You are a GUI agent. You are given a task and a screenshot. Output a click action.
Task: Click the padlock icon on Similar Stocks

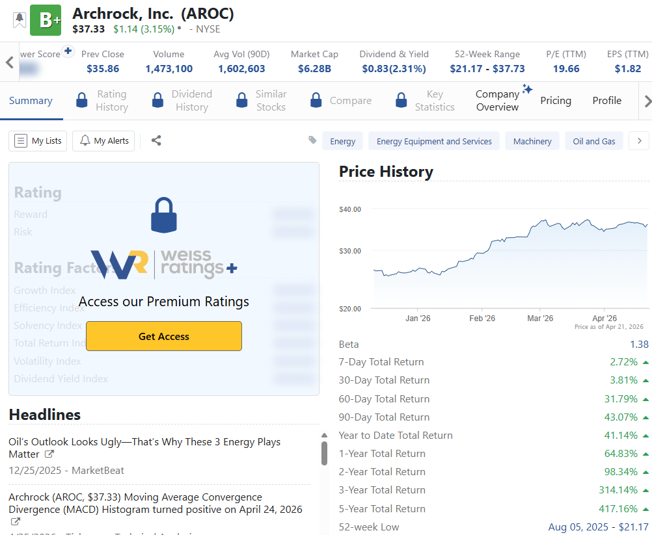pos(242,101)
